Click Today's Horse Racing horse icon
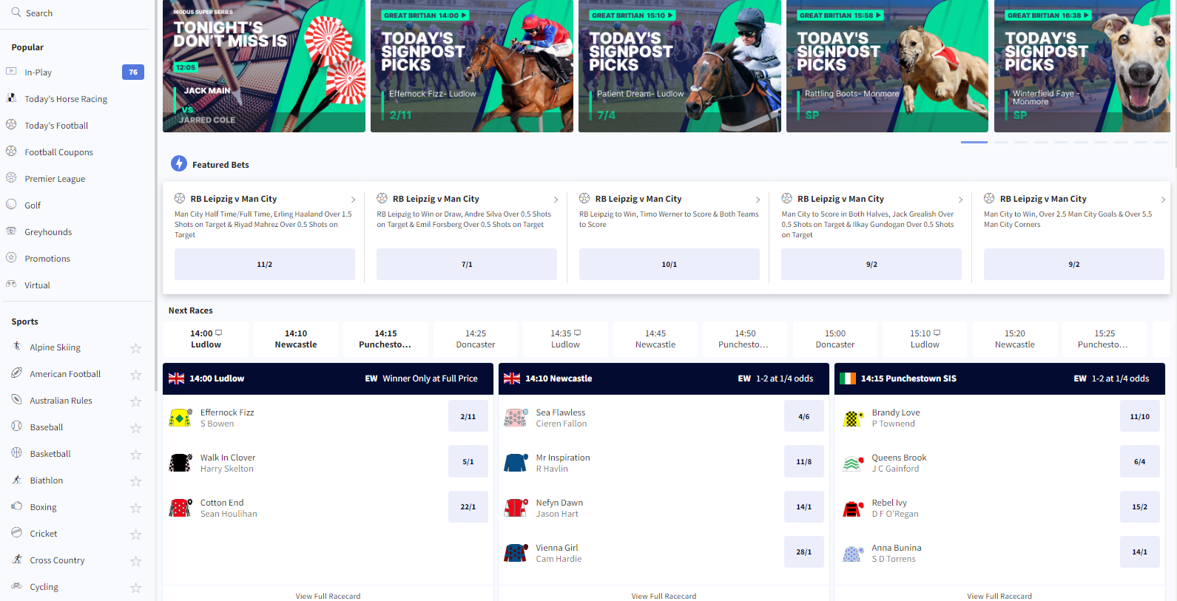 pyautogui.click(x=11, y=98)
